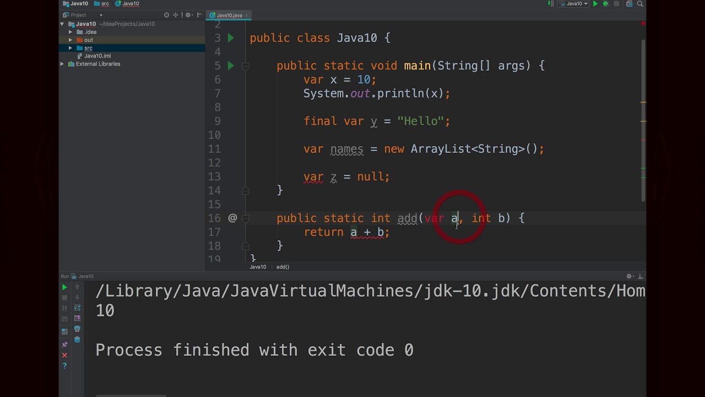Open Run panel gear settings
The width and height of the screenshot is (705, 397).
(630, 276)
